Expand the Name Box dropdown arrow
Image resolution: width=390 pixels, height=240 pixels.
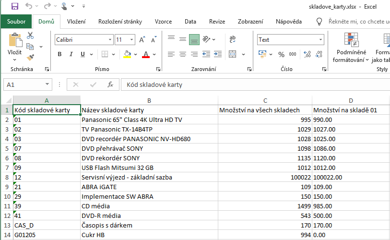click(47, 84)
